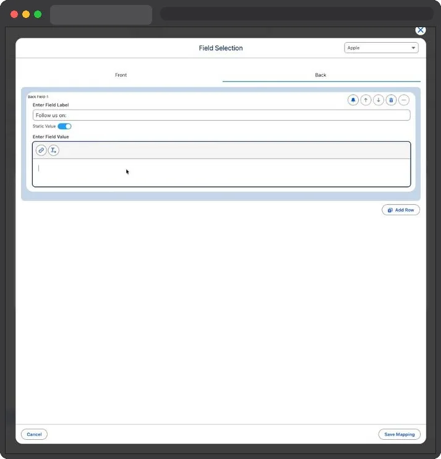The width and height of the screenshot is (441, 459).
Task: Move Back Field-1 up with arrow icon
Action: tap(366, 100)
